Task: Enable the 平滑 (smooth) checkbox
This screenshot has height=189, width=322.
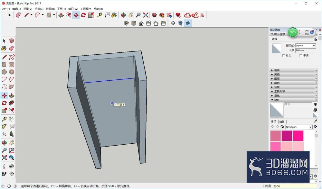Action: 301,56
